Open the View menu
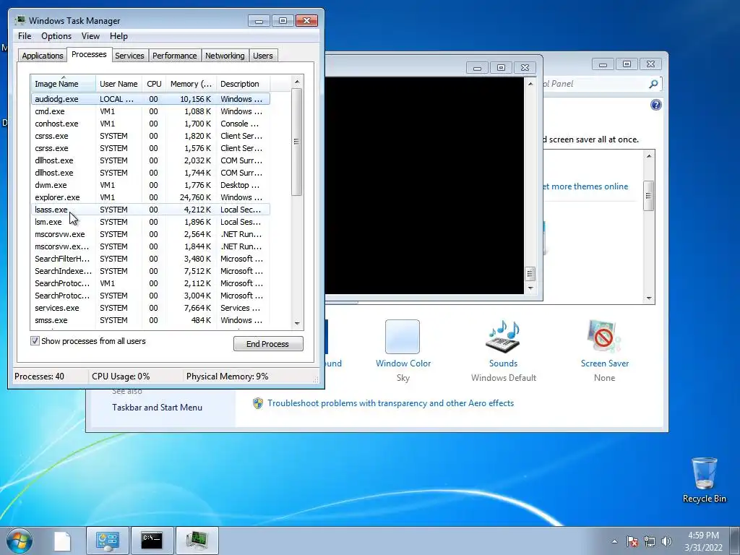 click(x=90, y=36)
